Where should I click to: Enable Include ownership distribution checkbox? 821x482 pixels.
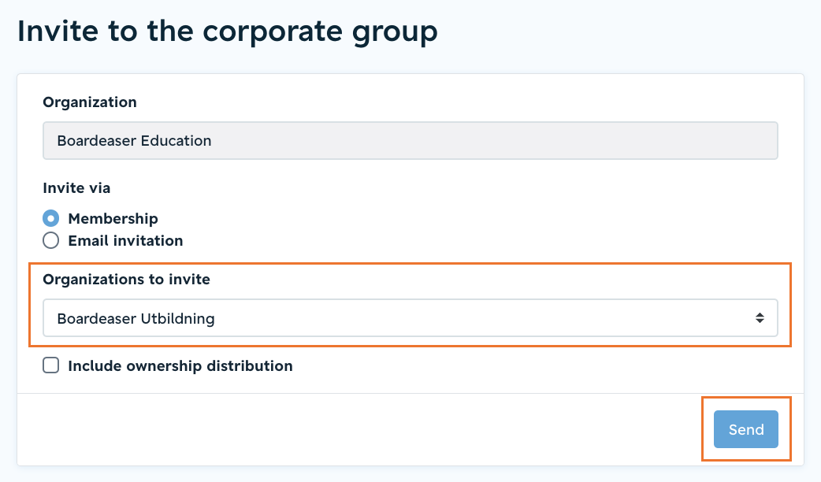click(x=50, y=365)
